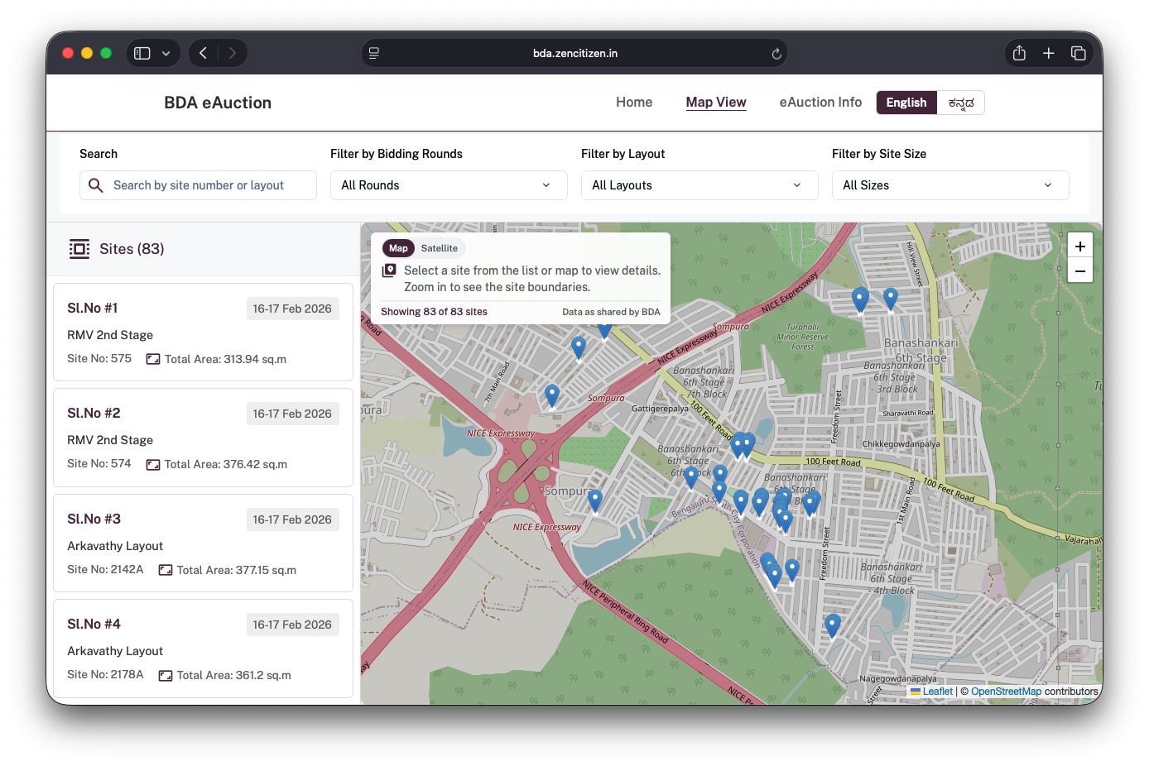Image resolution: width=1149 pixels, height=766 pixels.
Task: Show the tab overview icon
Action: pos(1078,53)
